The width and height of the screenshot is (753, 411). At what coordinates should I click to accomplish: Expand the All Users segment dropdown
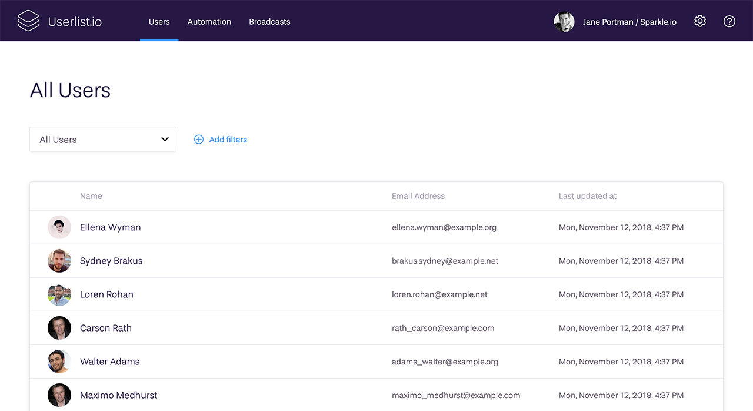[x=103, y=139]
